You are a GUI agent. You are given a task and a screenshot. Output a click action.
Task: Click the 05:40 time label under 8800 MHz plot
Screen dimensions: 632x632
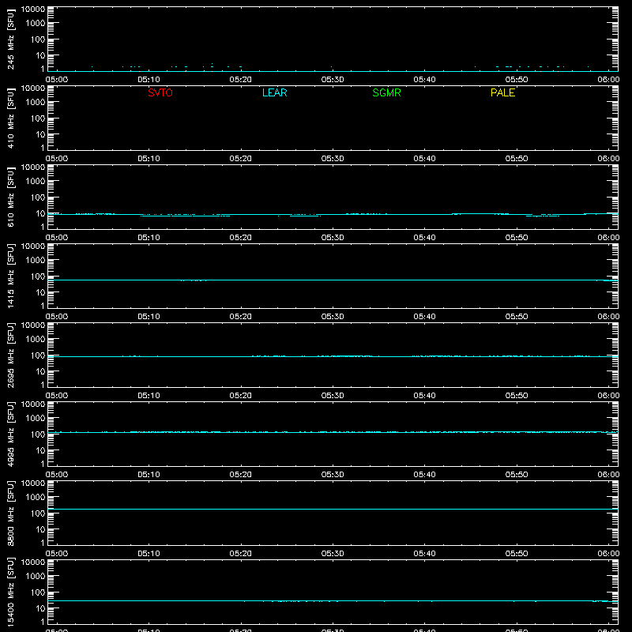coord(424,554)
